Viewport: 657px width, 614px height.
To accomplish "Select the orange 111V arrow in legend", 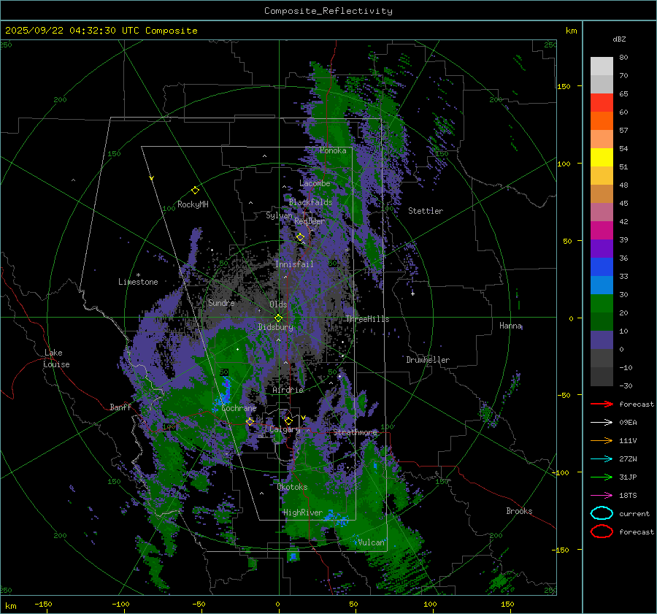I will (602, 440).
